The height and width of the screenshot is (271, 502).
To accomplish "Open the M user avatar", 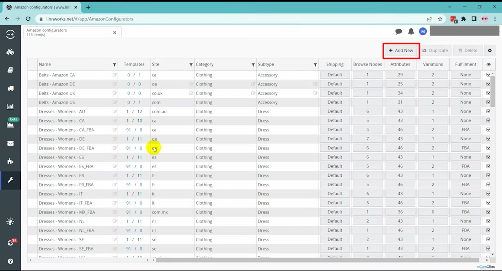I will 423,31.
